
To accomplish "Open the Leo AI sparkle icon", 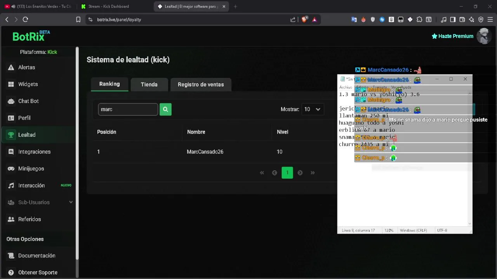I will [471, 19].
